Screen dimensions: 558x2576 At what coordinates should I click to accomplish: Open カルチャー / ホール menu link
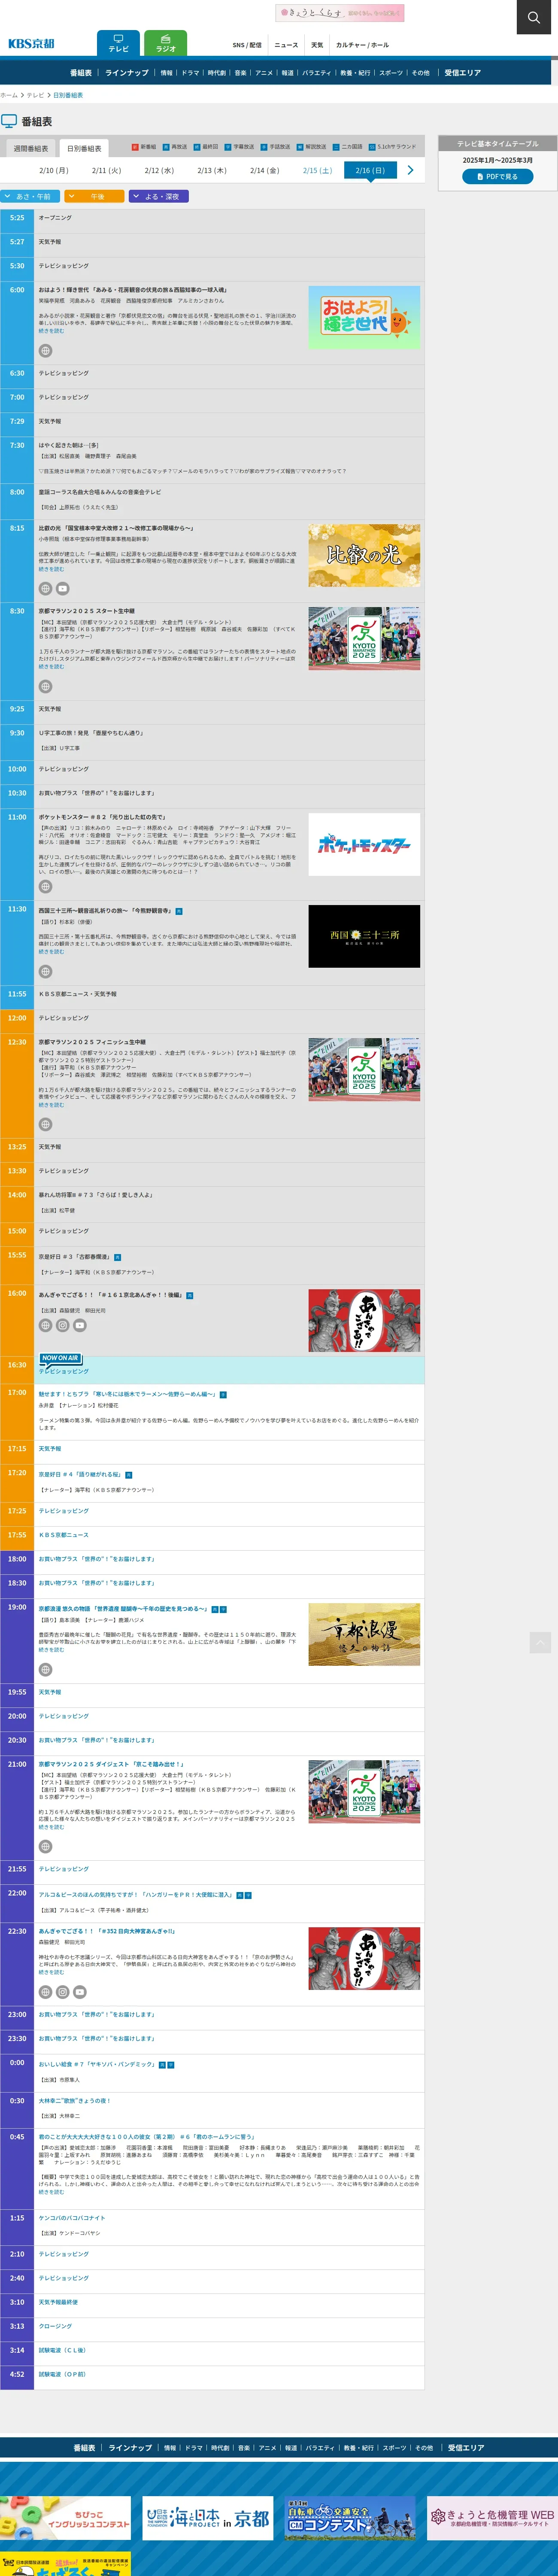click(362, 45)
